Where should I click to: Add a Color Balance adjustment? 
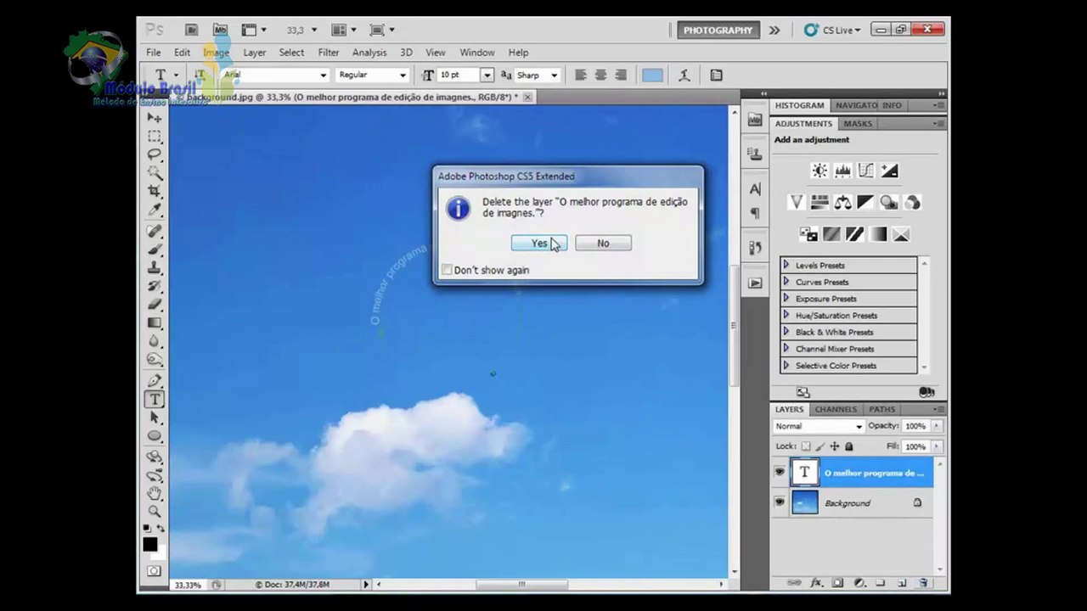[842, 202]
